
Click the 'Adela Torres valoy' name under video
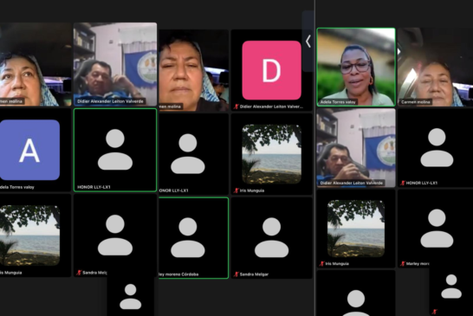[338, 102]
